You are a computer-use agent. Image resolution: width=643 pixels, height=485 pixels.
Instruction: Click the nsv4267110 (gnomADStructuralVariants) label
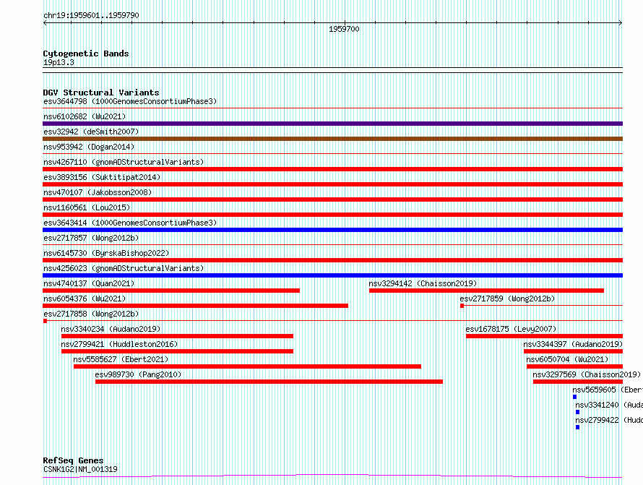pyautogui.click(x=124, y=162)
